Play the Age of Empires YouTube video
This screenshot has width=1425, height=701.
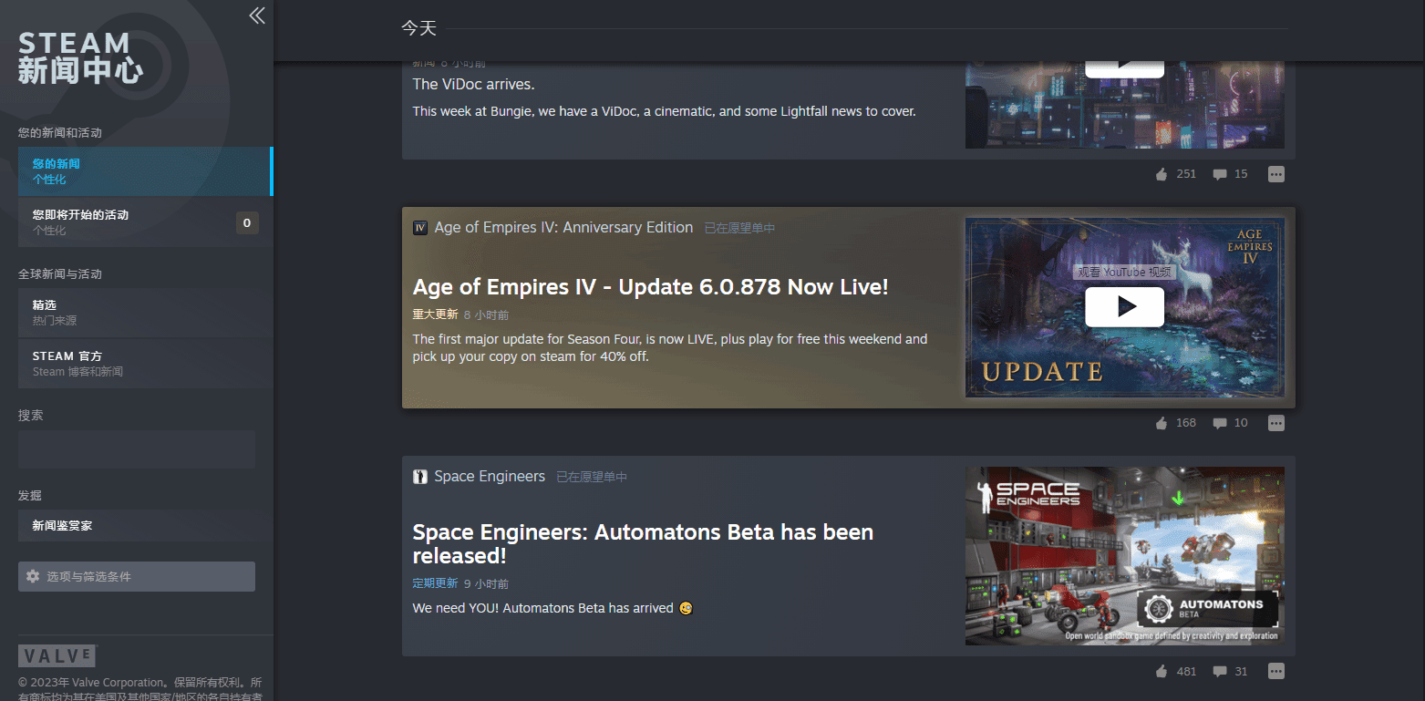click(1124, 307)
